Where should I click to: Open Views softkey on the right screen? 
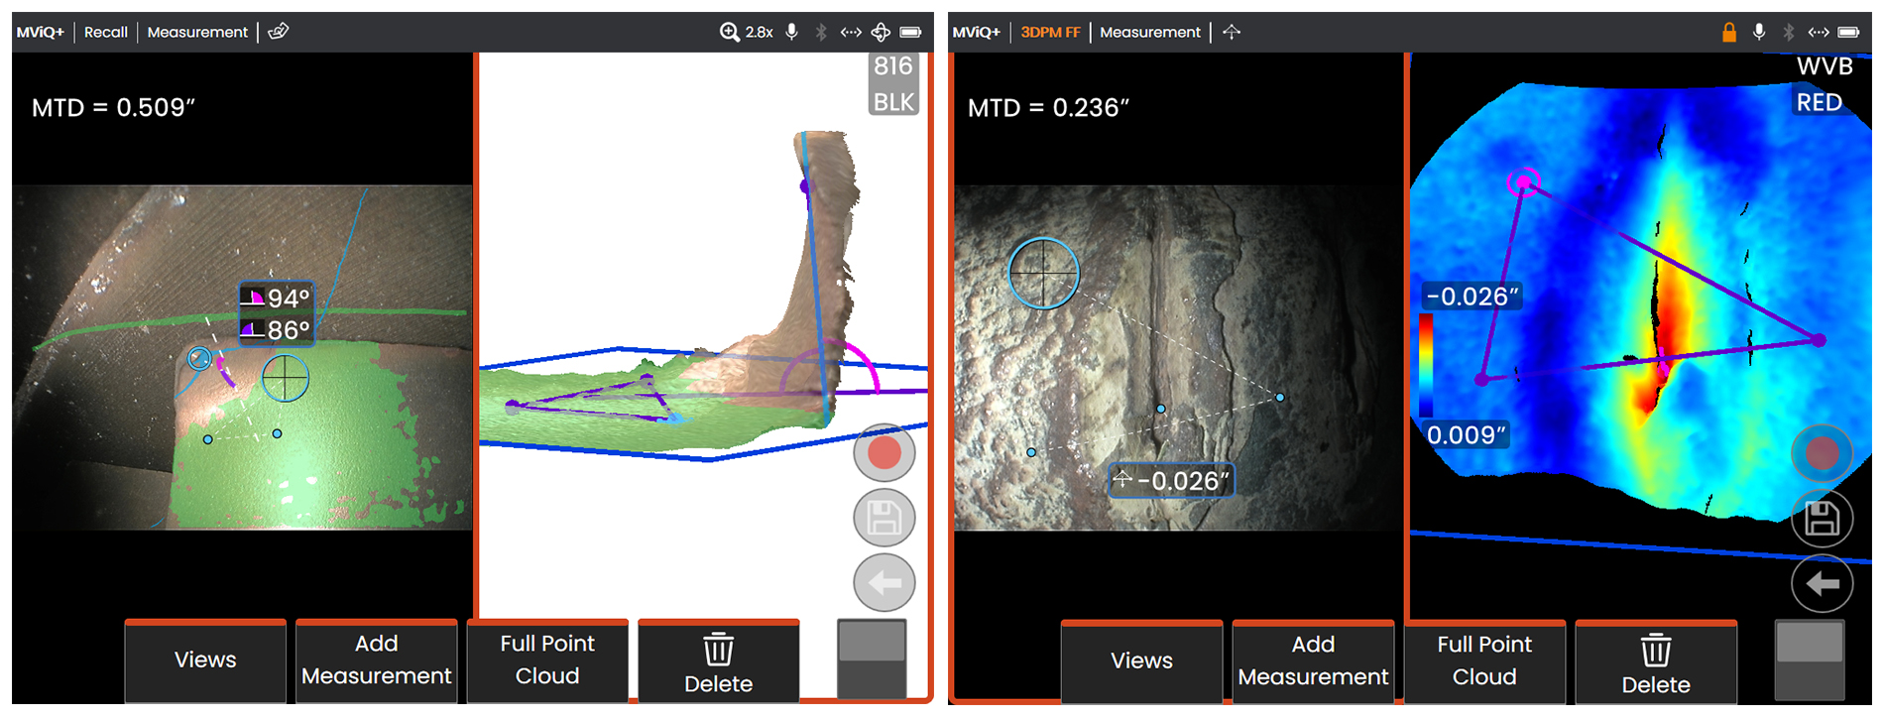pyautogui.click(x=1141, y=661)
